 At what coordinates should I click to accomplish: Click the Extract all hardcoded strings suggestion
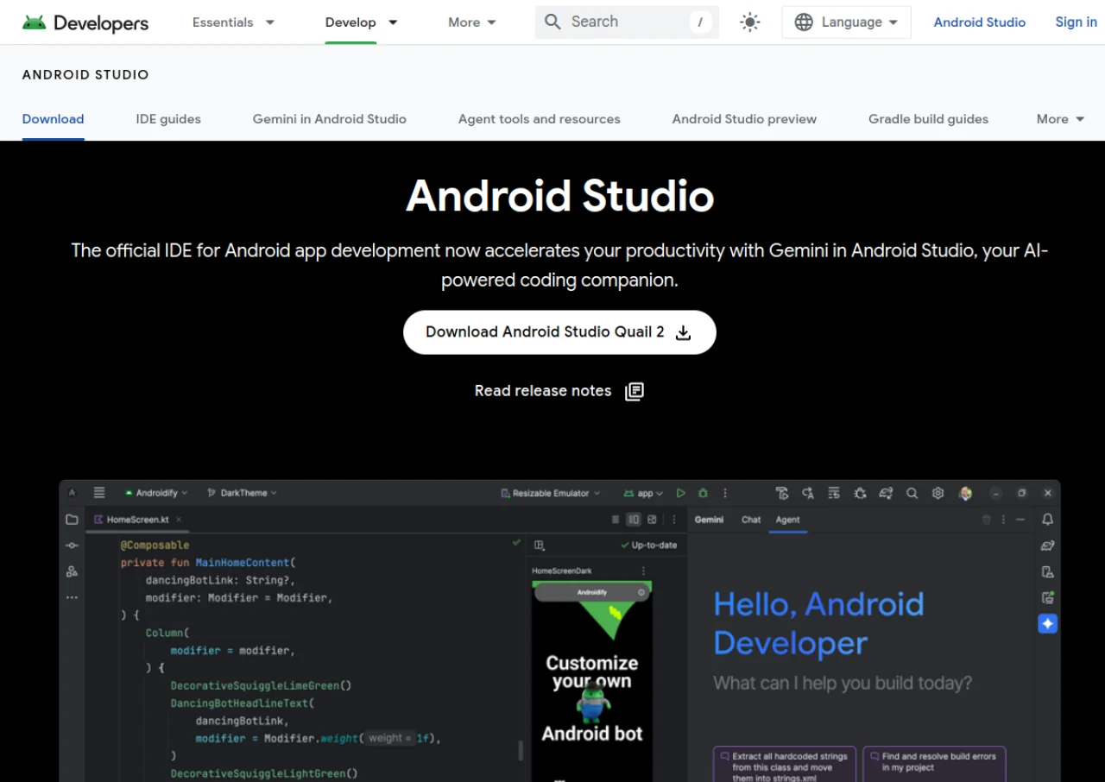(x=785, y=764)
